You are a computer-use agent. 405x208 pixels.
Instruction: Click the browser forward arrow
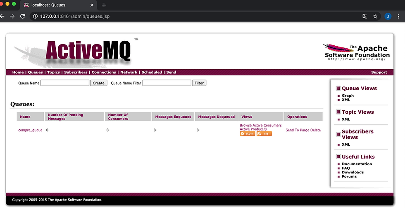pos(12,16)
